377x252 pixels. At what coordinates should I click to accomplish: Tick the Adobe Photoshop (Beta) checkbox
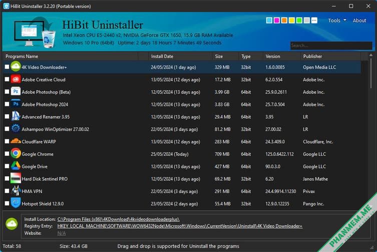pos(7,92)
